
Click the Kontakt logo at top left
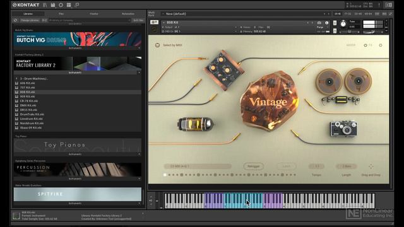click(26, 5)
